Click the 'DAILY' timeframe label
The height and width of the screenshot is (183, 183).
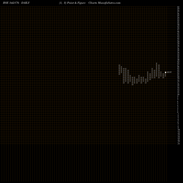pos(25,3)
